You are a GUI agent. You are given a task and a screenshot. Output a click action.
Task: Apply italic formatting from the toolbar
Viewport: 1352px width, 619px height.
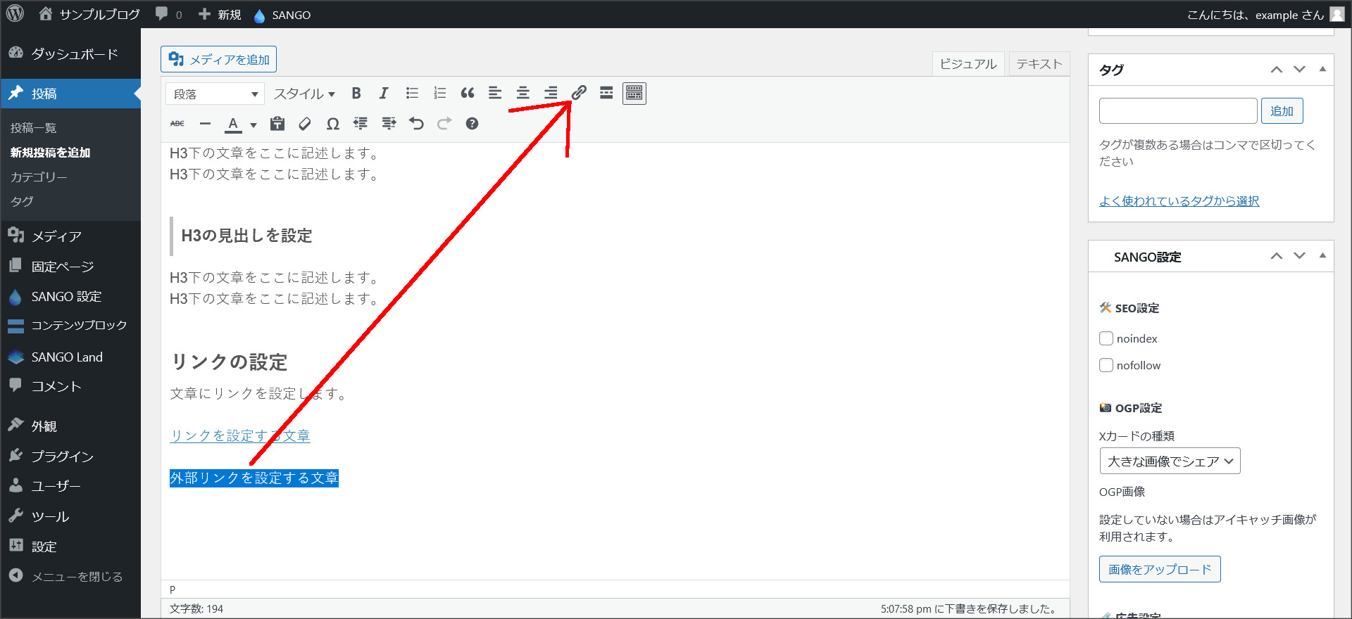pyautogui.click(x=384, y=93)
